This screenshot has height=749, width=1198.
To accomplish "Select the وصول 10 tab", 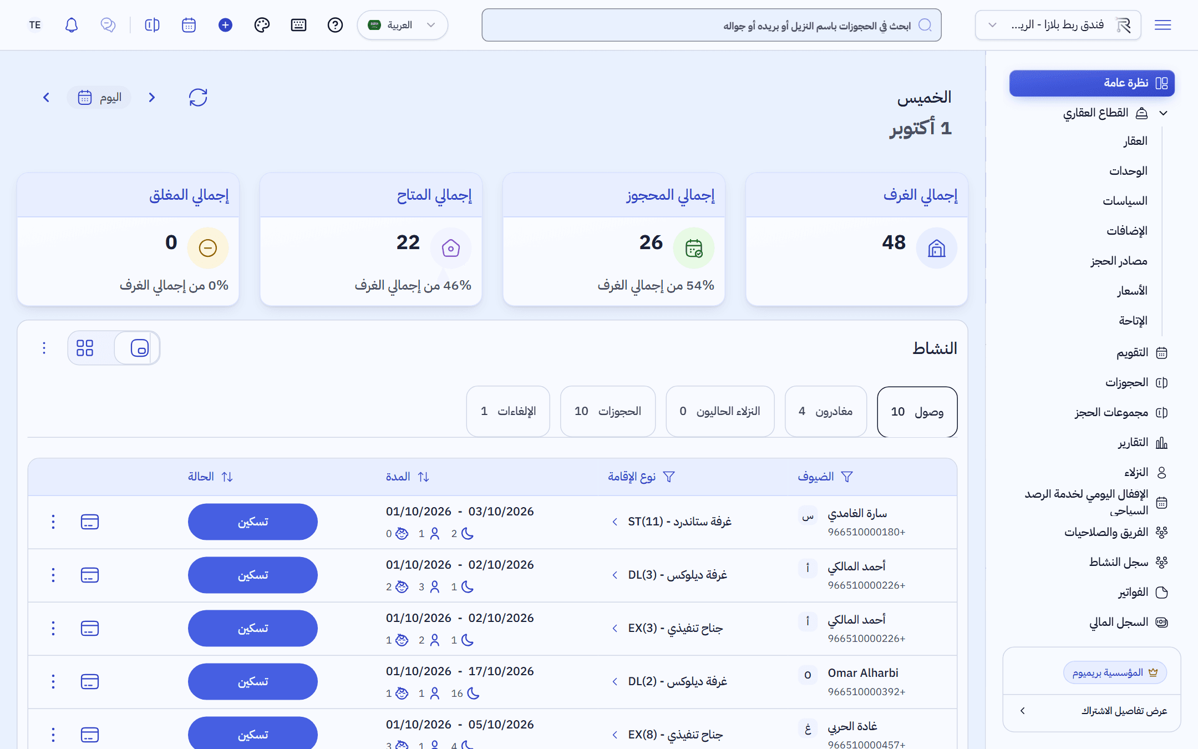I will (x=917, y=412).
